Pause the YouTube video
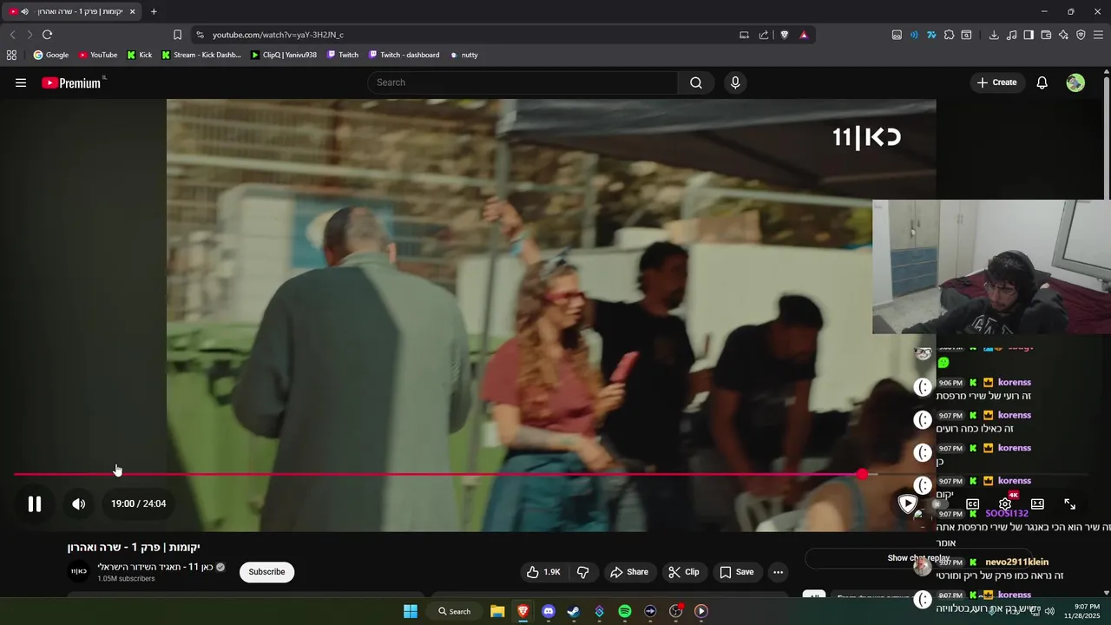This screenshot has width=1111, height=625. [x=35, y=503]
